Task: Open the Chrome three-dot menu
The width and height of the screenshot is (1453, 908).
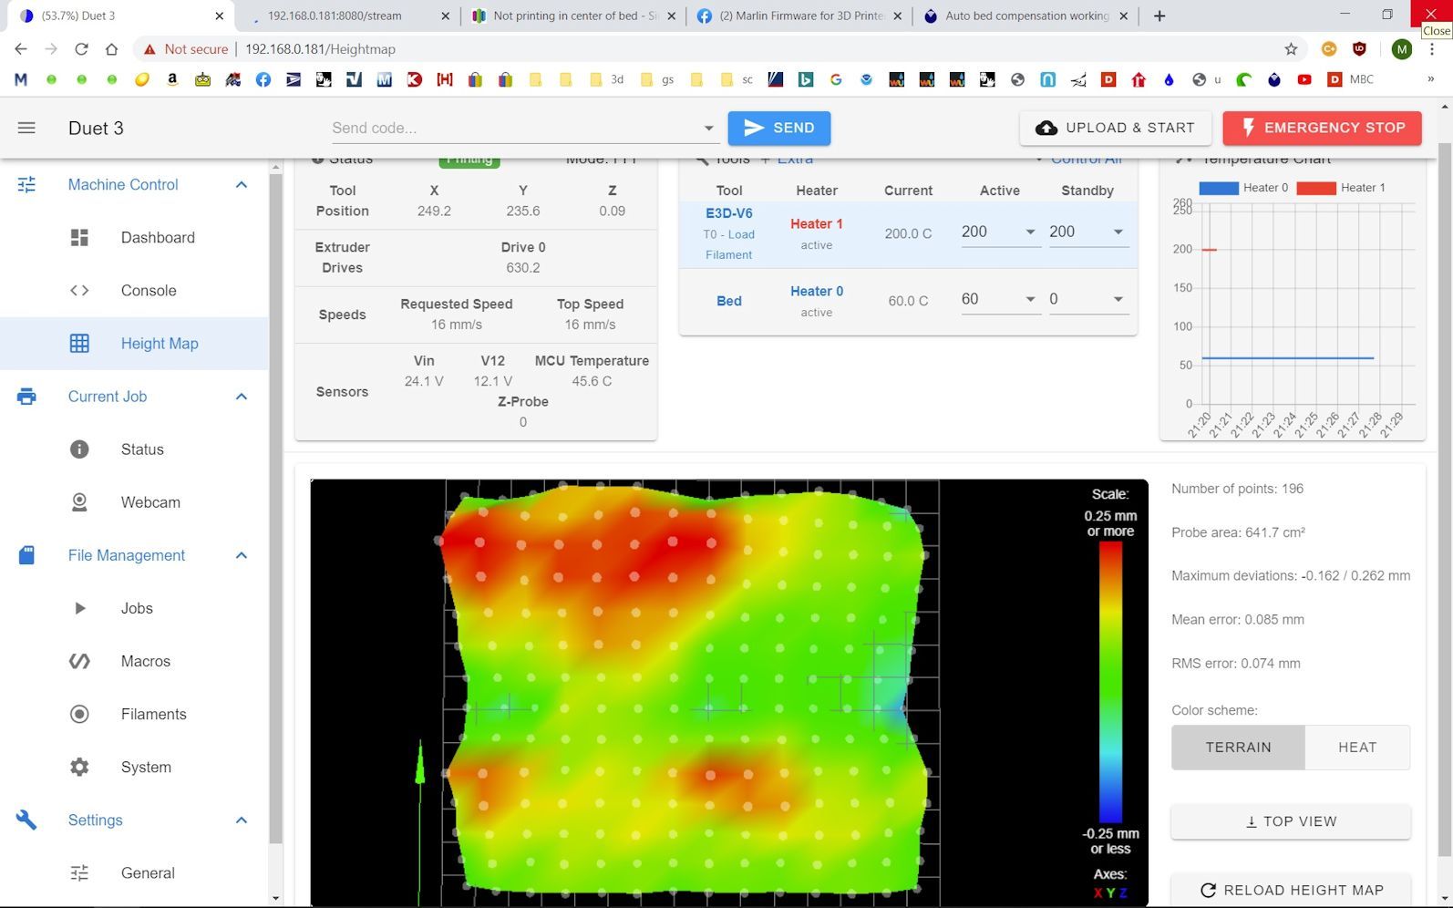Action: [1432, 49]
